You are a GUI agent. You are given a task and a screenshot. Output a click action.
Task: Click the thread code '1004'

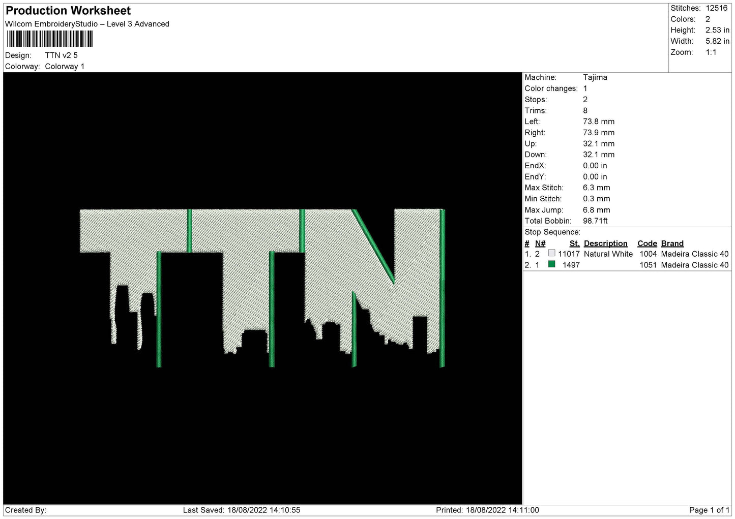(x=649, y=254)
